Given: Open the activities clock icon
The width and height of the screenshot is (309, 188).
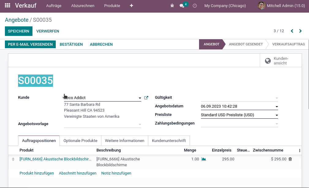Looking at the screenshot, I should pos(195,6).
